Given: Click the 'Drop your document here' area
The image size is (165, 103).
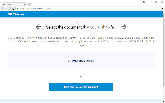Looking at the screenshot, I should click(x=81, y=61).
